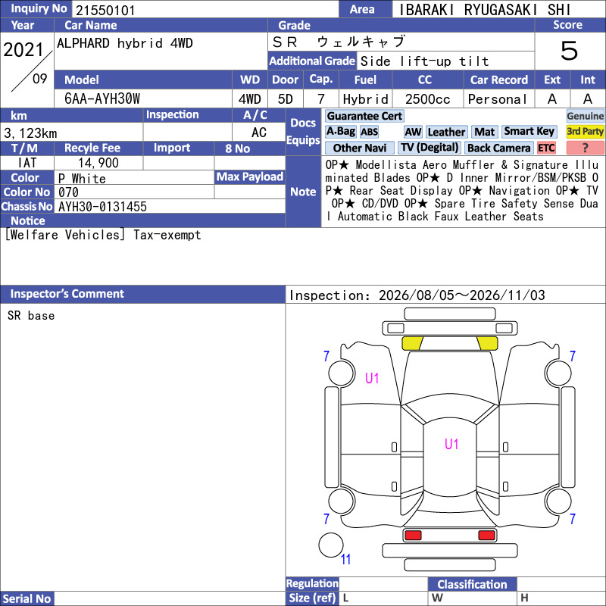Click the red question mark box
Screen dimensions: 606x606
pos(585,148)
